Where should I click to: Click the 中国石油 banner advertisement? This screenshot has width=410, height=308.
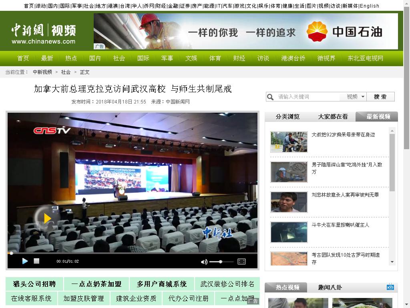coord(245,31)
